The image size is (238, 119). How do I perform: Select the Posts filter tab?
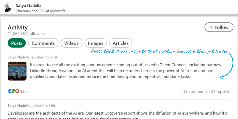pyautogui.click(x=17, y=43)
